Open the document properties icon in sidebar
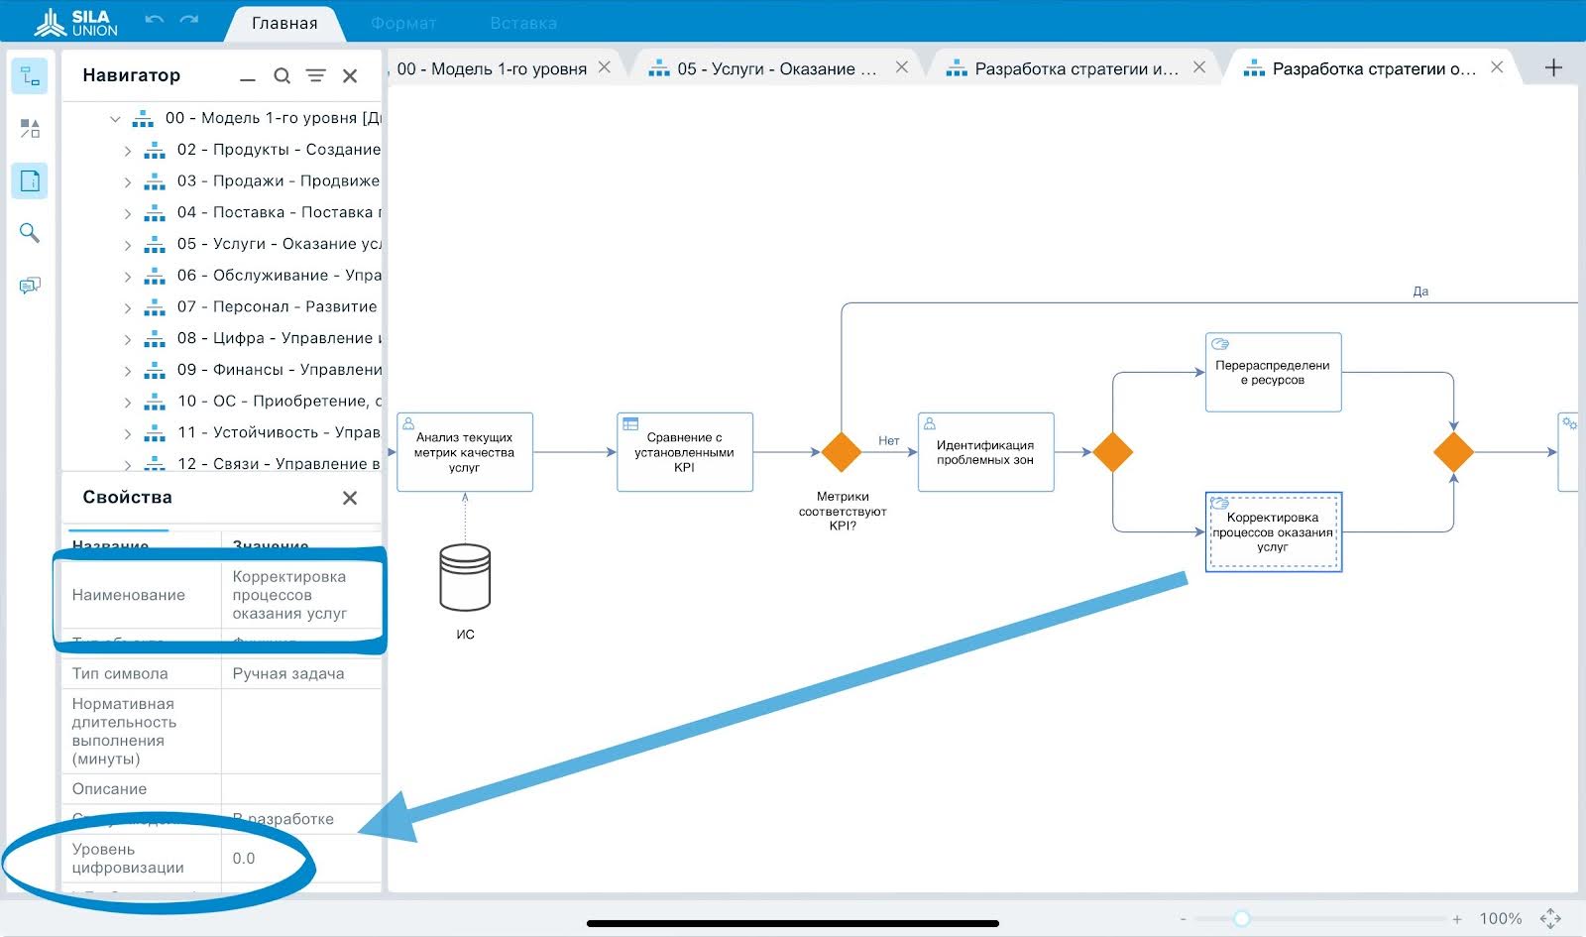This screenshot has width=1586, height=937. [x=30, y=180]
